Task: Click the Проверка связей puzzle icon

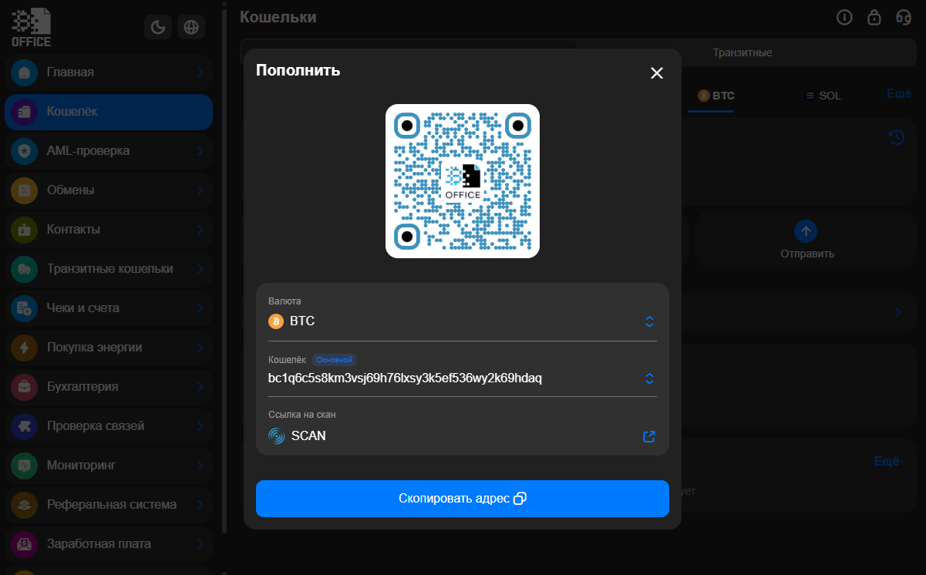Action: [x=24, y=426]
